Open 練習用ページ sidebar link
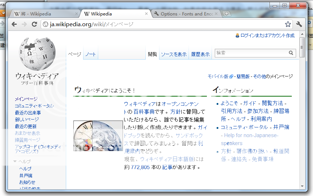The image size is (313, 196). pos(28,140)
